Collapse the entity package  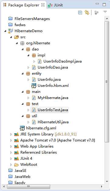click(23, 73)
